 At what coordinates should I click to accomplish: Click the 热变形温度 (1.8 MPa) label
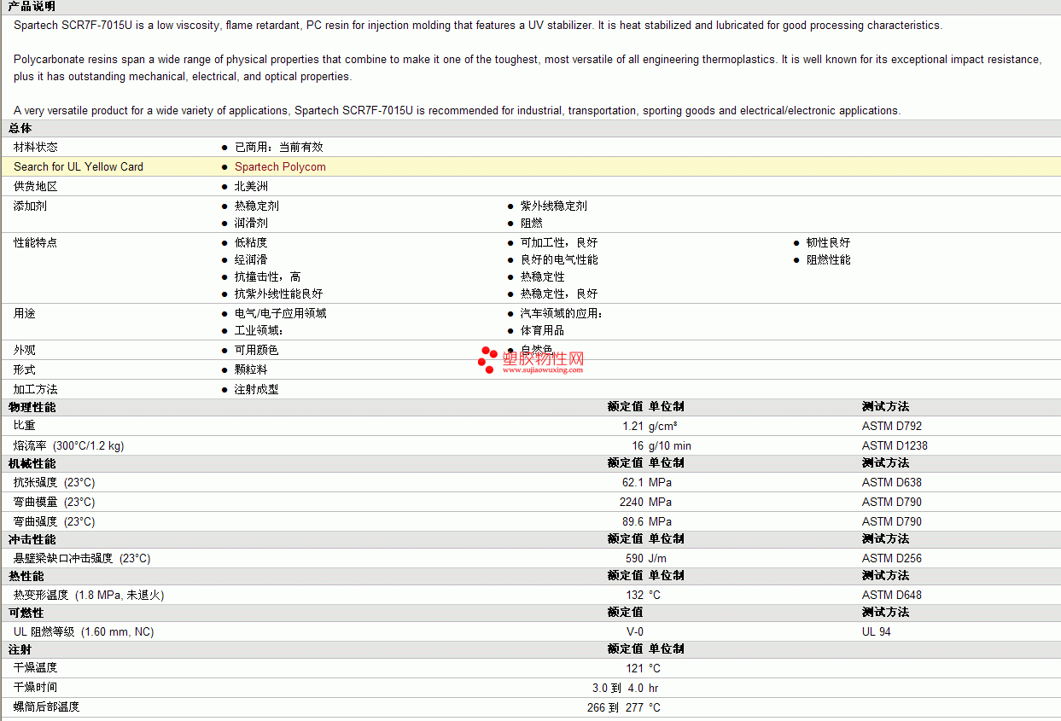tap(89, 596)
